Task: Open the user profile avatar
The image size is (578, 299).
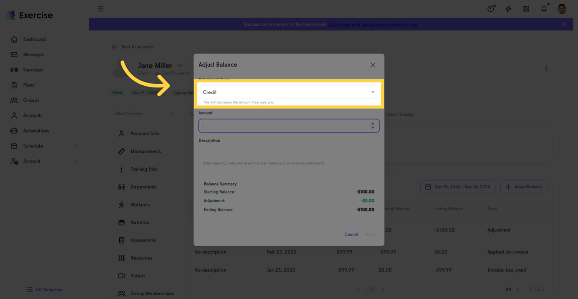Action: point(561,8)
